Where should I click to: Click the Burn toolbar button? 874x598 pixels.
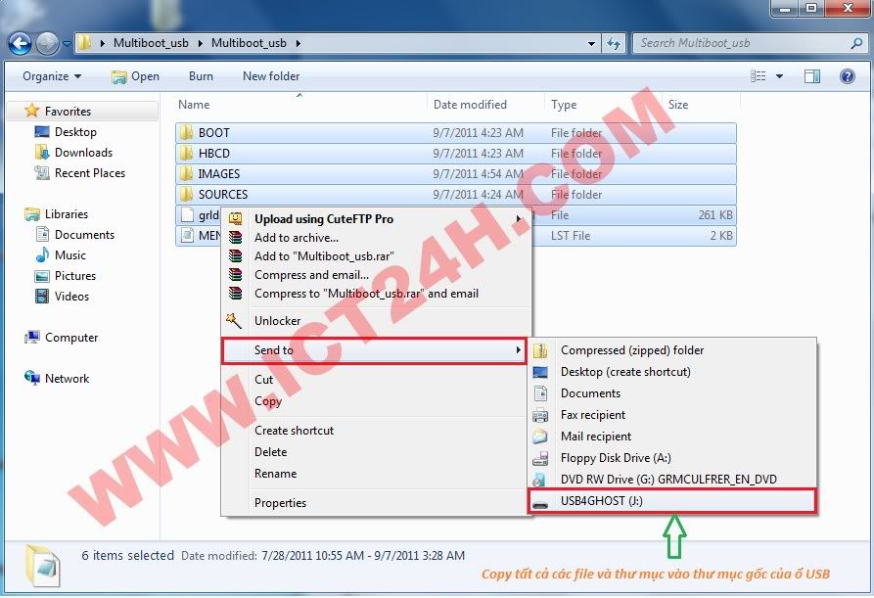(x=201, y=76)
